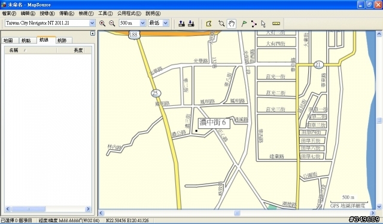The width and height of the screenshot is (383, 224).
Task: Click the zoom in magnifier icon
Action: click(102, 23)
